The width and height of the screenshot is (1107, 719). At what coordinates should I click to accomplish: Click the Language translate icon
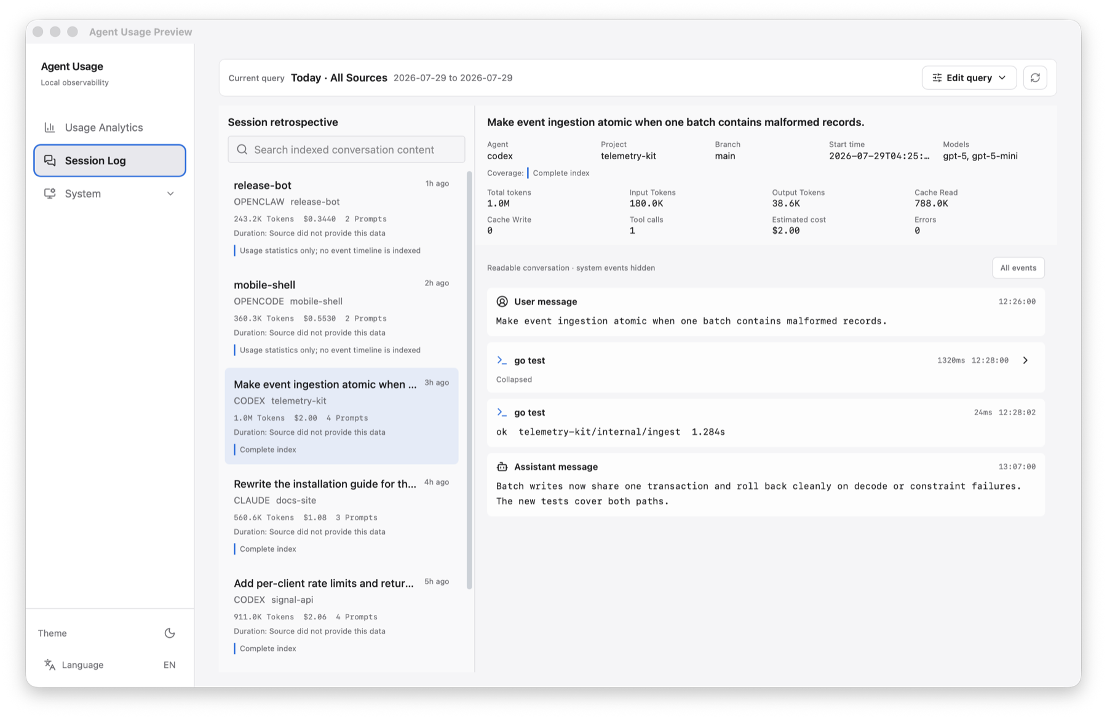50,665
